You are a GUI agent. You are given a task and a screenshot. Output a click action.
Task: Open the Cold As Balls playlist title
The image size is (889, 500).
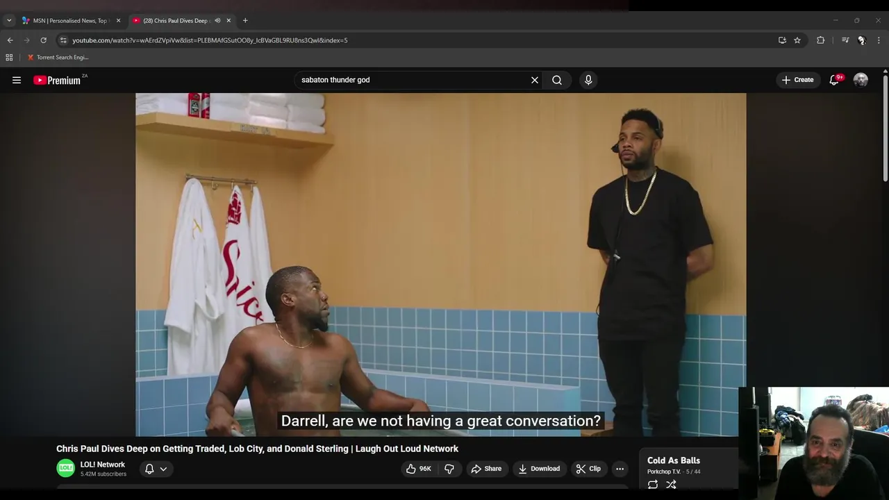click(674, 460)
